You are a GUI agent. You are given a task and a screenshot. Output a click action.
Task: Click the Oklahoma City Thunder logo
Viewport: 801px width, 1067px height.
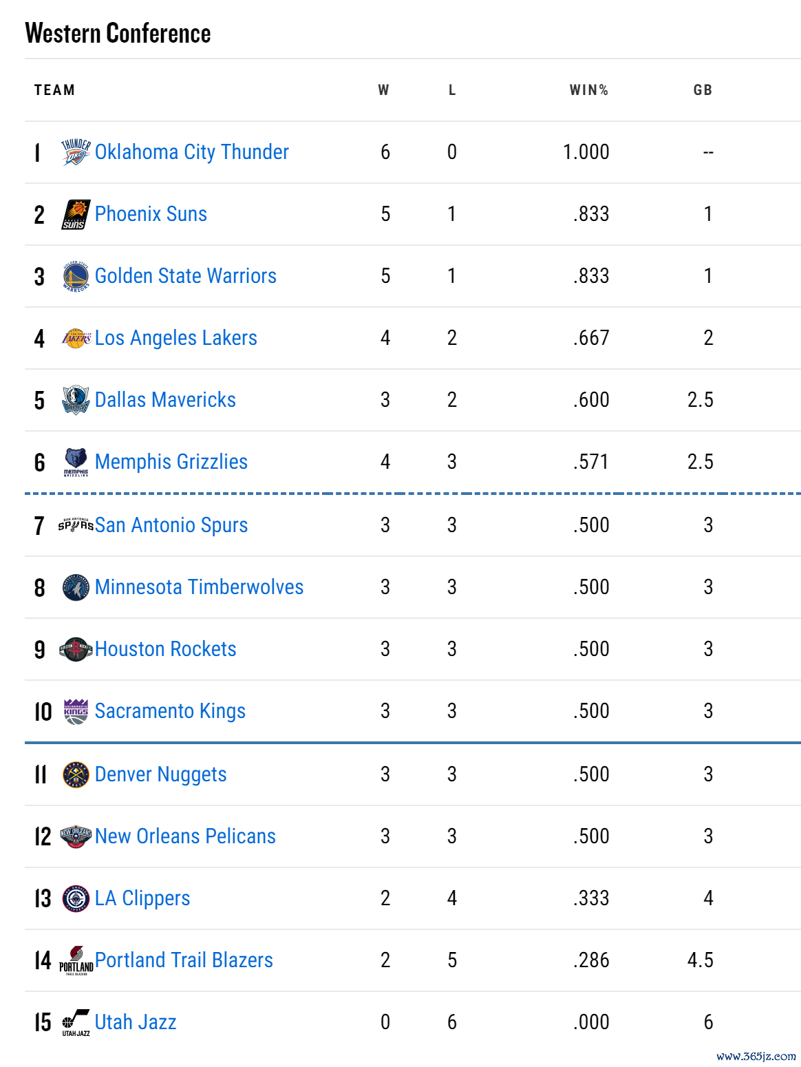click(x=76, y=152)
